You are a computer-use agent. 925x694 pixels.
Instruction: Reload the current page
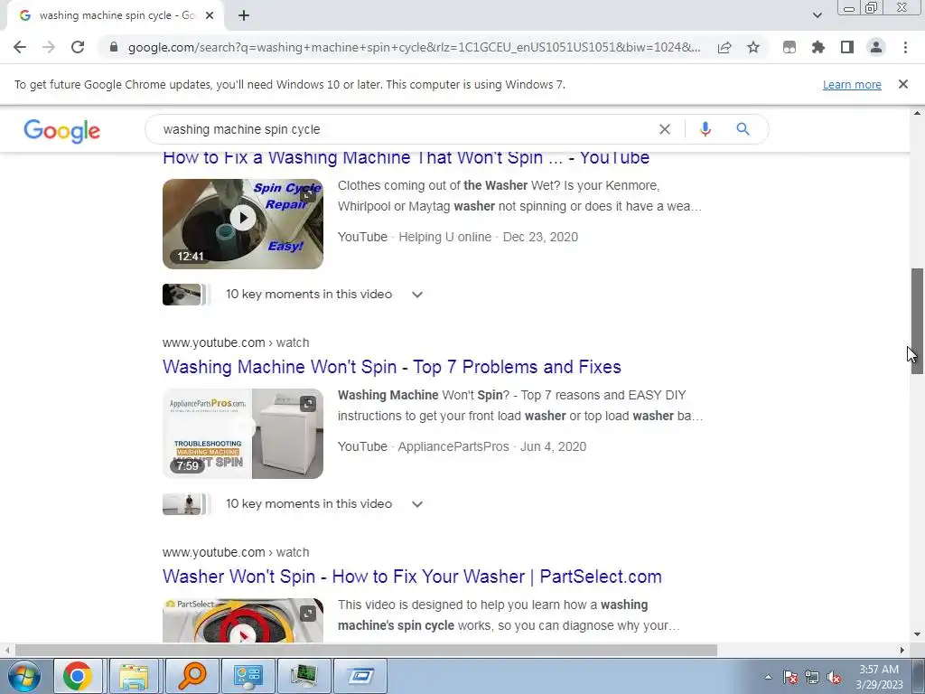click(x=78, y=47)
